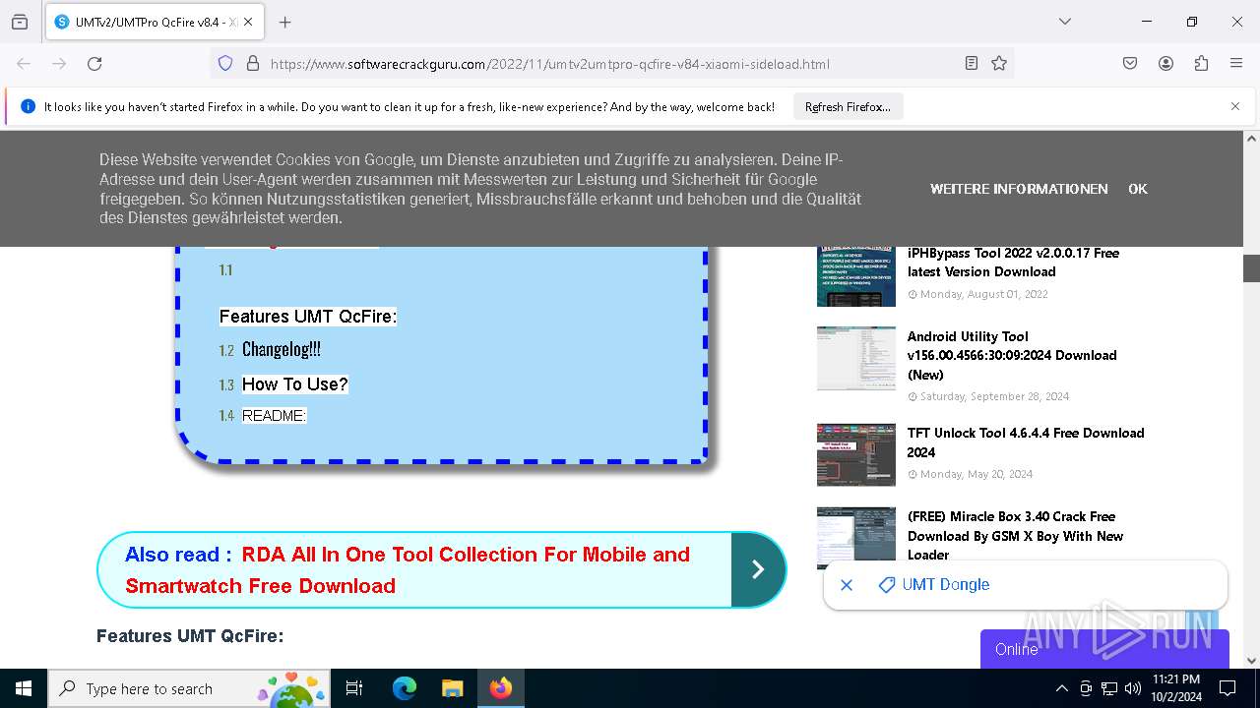Click the Also read arrow chevron
1260x708 pixels.
pos(758,569)
